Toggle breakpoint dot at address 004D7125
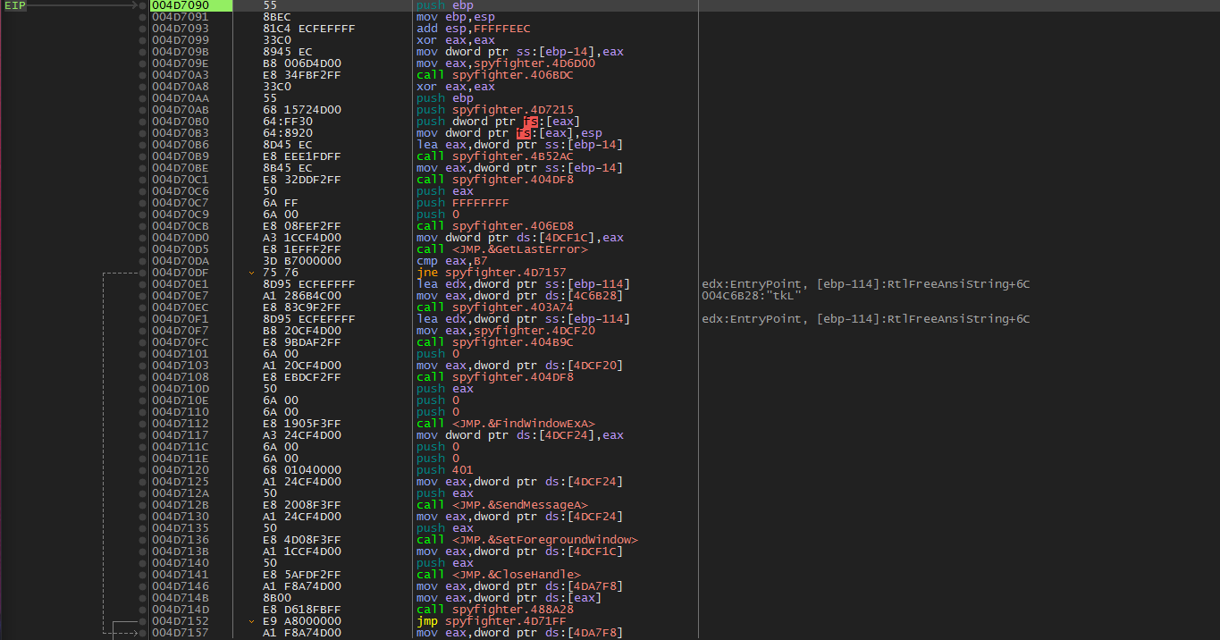Screen dimensions: 1220x640 click(143, 482)
